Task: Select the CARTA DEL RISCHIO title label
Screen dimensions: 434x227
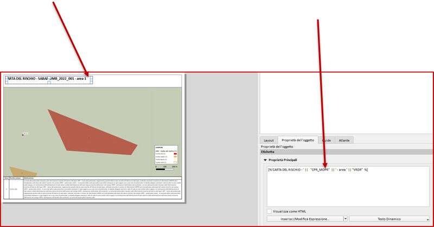Action: point(48,80)
